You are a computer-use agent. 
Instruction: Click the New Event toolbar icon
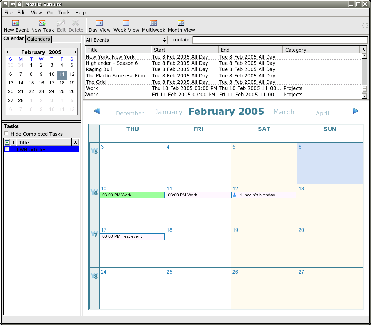(16, 23)
